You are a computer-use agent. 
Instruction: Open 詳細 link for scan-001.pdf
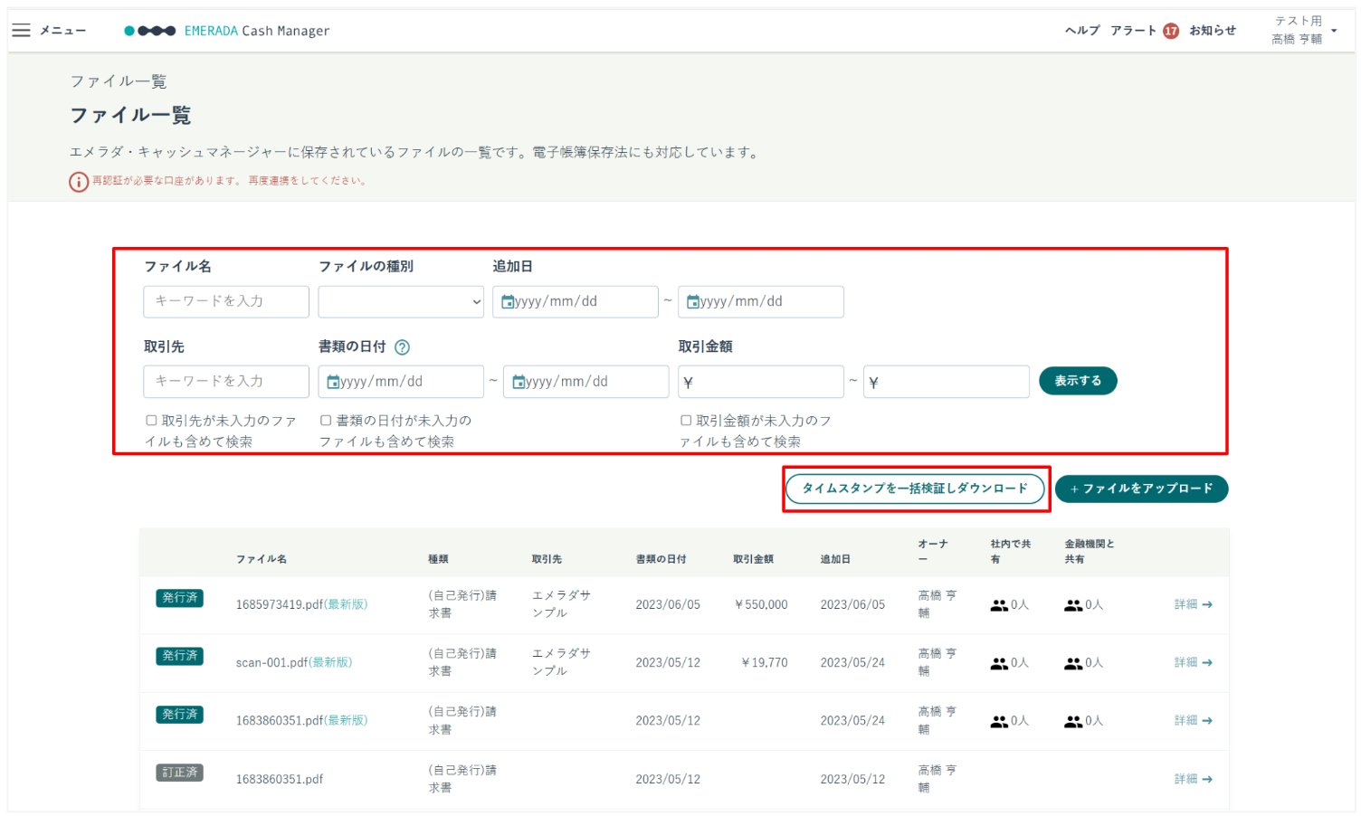tap(1194, 662)
